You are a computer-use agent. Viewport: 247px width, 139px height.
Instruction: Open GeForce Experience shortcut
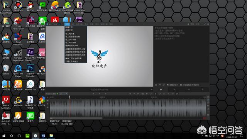point(18,55)
